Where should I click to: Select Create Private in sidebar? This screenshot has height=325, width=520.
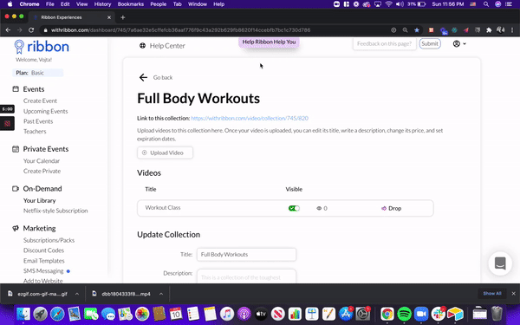tap(42, 171)
